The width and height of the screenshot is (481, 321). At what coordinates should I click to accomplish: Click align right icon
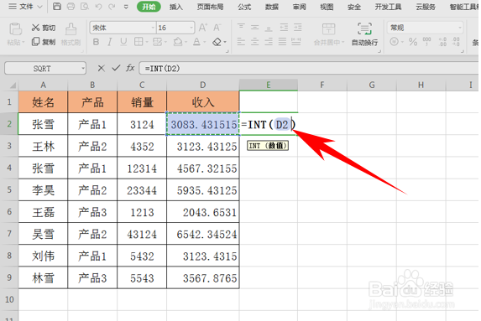coord(269,42)
